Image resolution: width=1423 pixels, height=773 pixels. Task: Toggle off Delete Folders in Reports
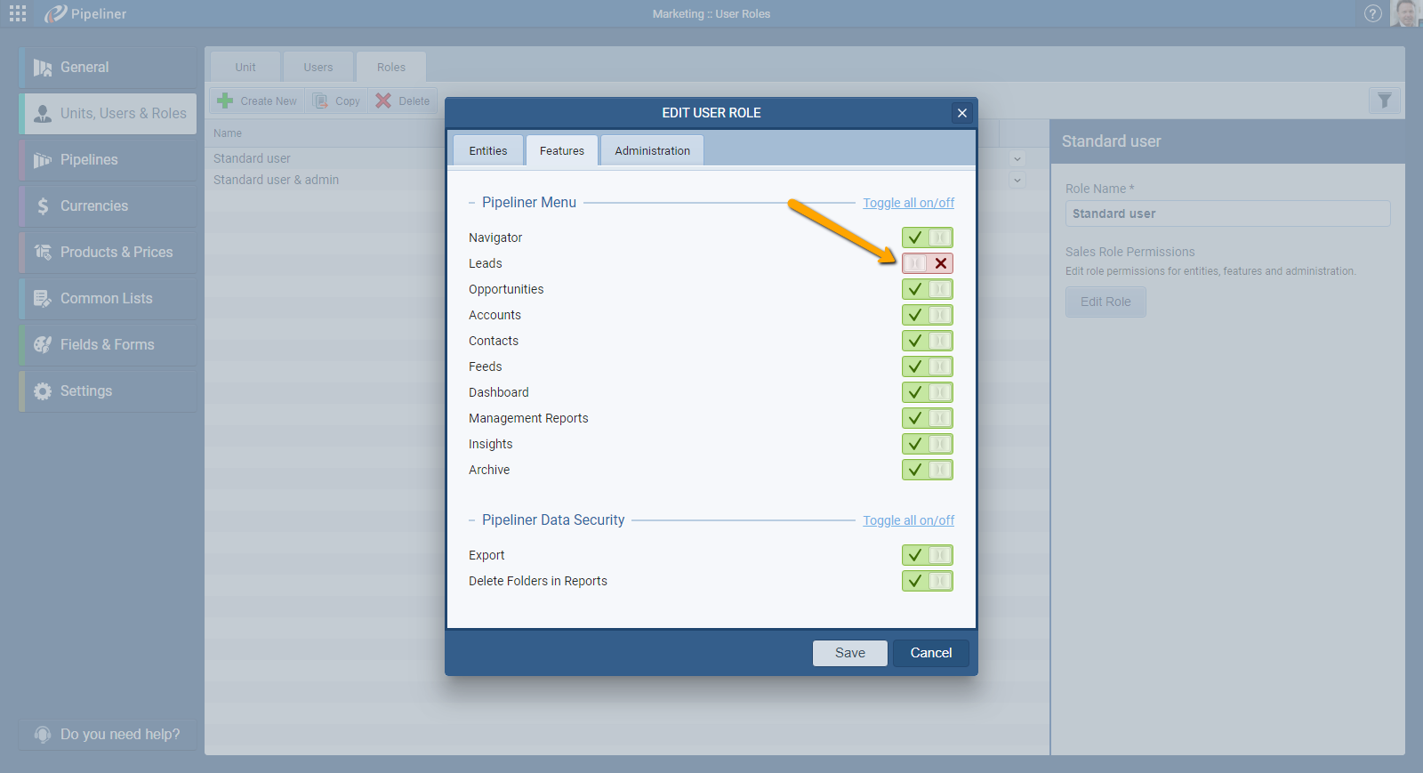(x=927, y=581)
